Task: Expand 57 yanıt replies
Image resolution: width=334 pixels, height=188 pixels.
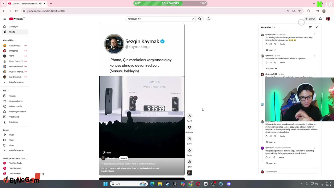Action: tap(271, 163)
